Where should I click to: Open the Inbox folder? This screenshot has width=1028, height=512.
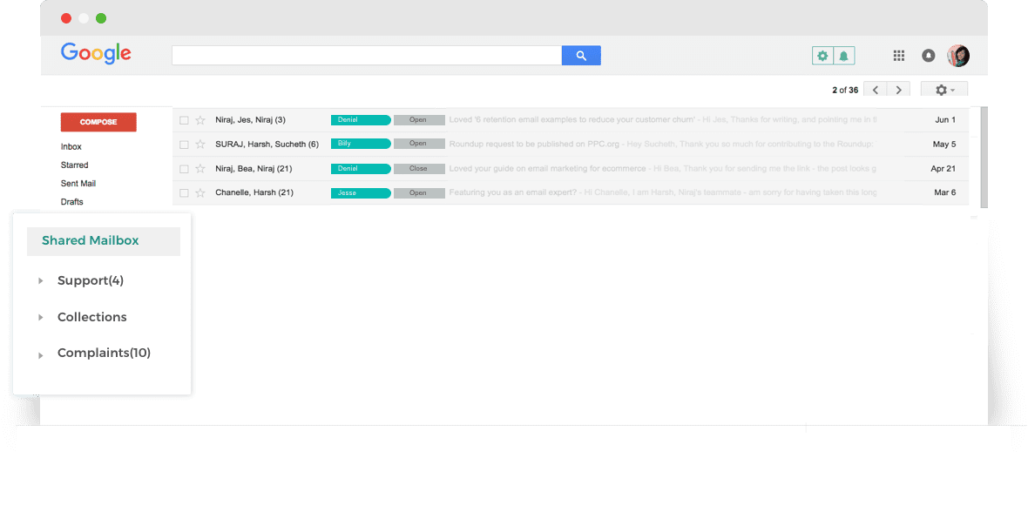point(71,147)
